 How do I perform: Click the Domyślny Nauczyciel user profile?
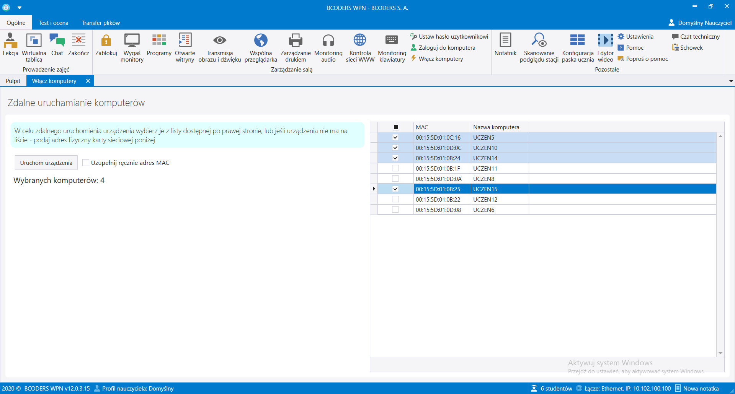700,23
